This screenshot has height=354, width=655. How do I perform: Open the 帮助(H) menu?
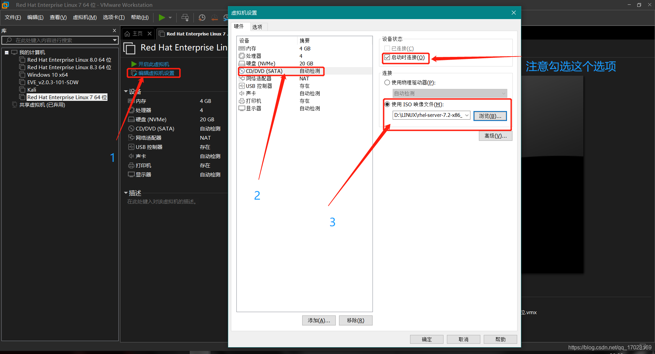click(x=140, y=17)
